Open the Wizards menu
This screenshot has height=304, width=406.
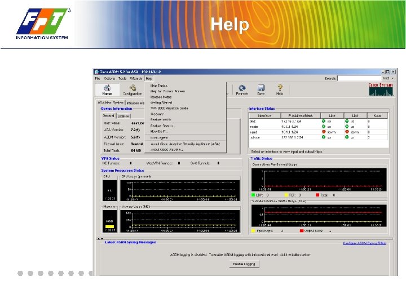[x=136, y=78]
